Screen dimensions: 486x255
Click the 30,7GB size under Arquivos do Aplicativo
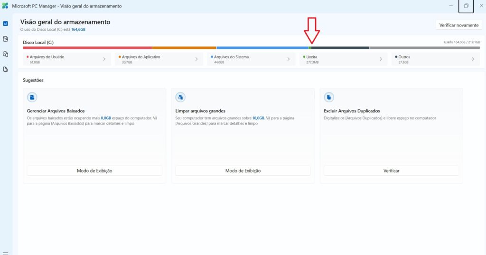pyautogui.click(x=127, y=62)
